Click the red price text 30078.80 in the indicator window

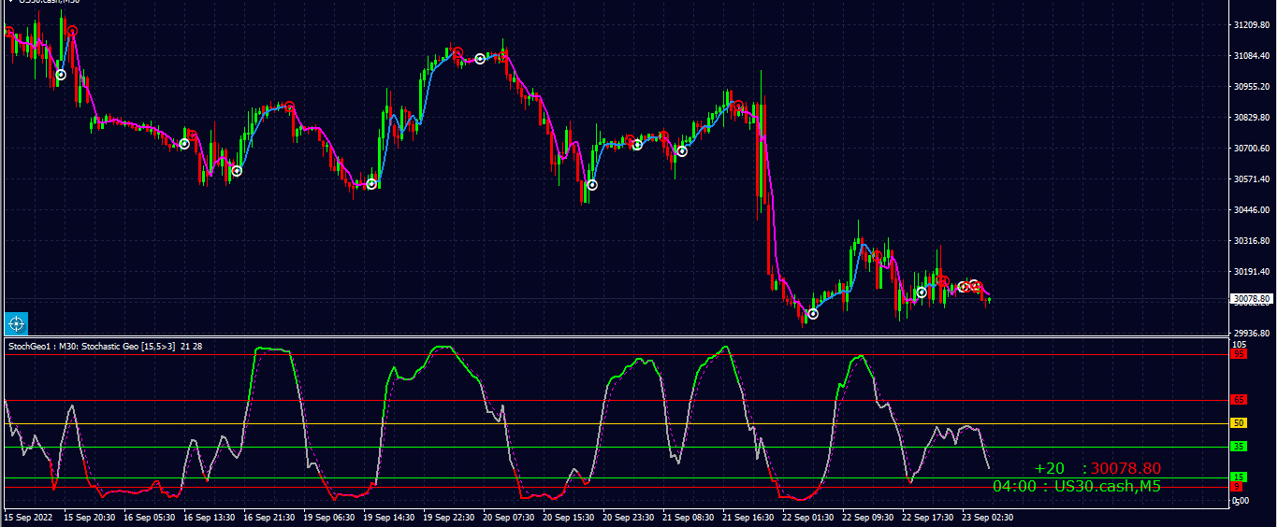click(1126, 469)
